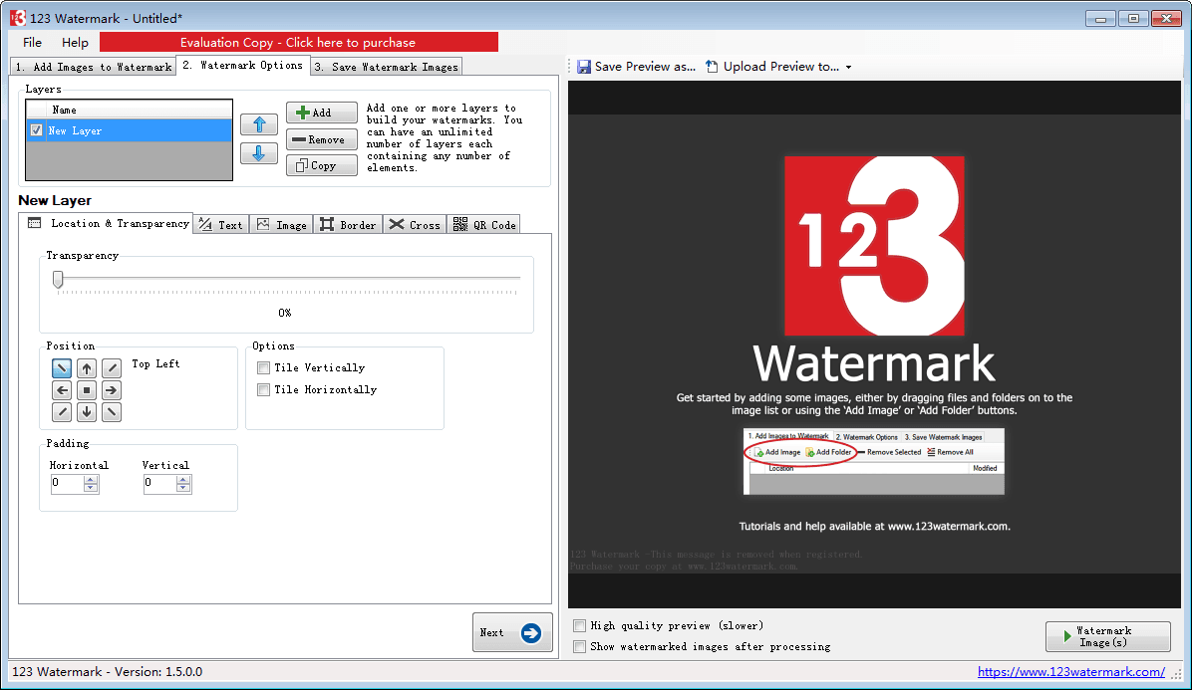This screenshot has height=690, width=1192.
Task: Set position to Top Center arrow
Action: point(87,369)
